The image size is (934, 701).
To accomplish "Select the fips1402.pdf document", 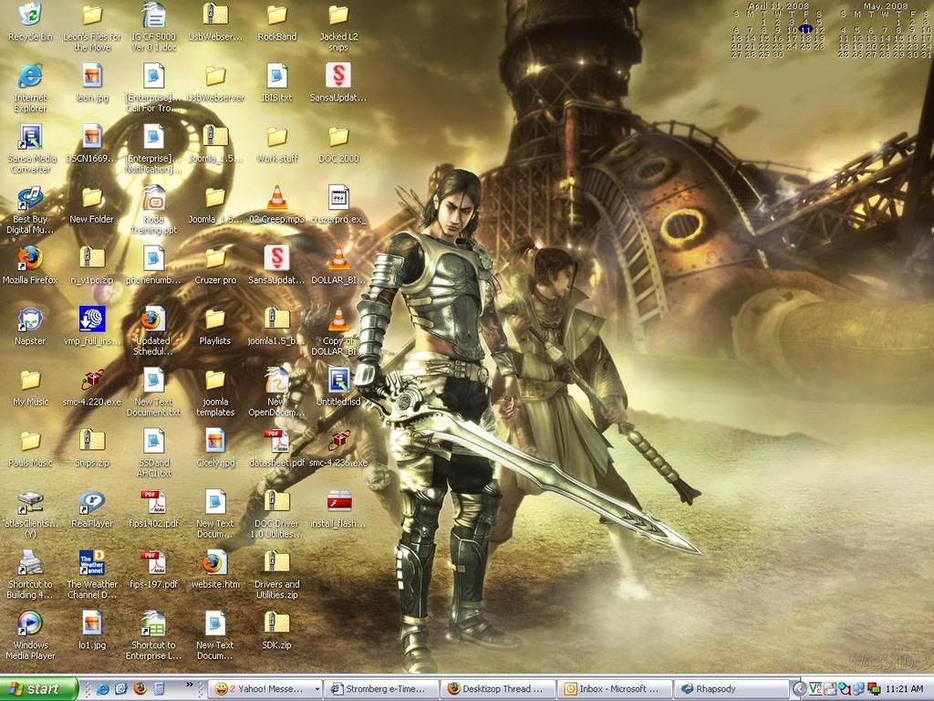I will click(153, 509).
